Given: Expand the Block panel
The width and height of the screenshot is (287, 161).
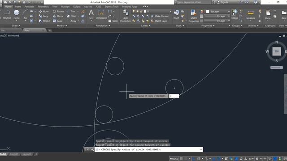Looking at the screenshot, I should [180, 26].
